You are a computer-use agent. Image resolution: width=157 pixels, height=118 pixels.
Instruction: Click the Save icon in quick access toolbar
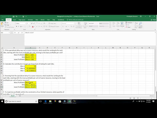pos(13,16)
